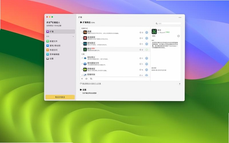Remove 剪切 using the minus circle button

(x=179, y=36)
